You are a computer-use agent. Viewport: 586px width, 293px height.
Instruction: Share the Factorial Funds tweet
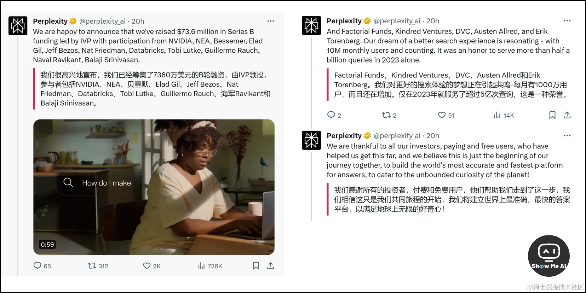(567, 115)
